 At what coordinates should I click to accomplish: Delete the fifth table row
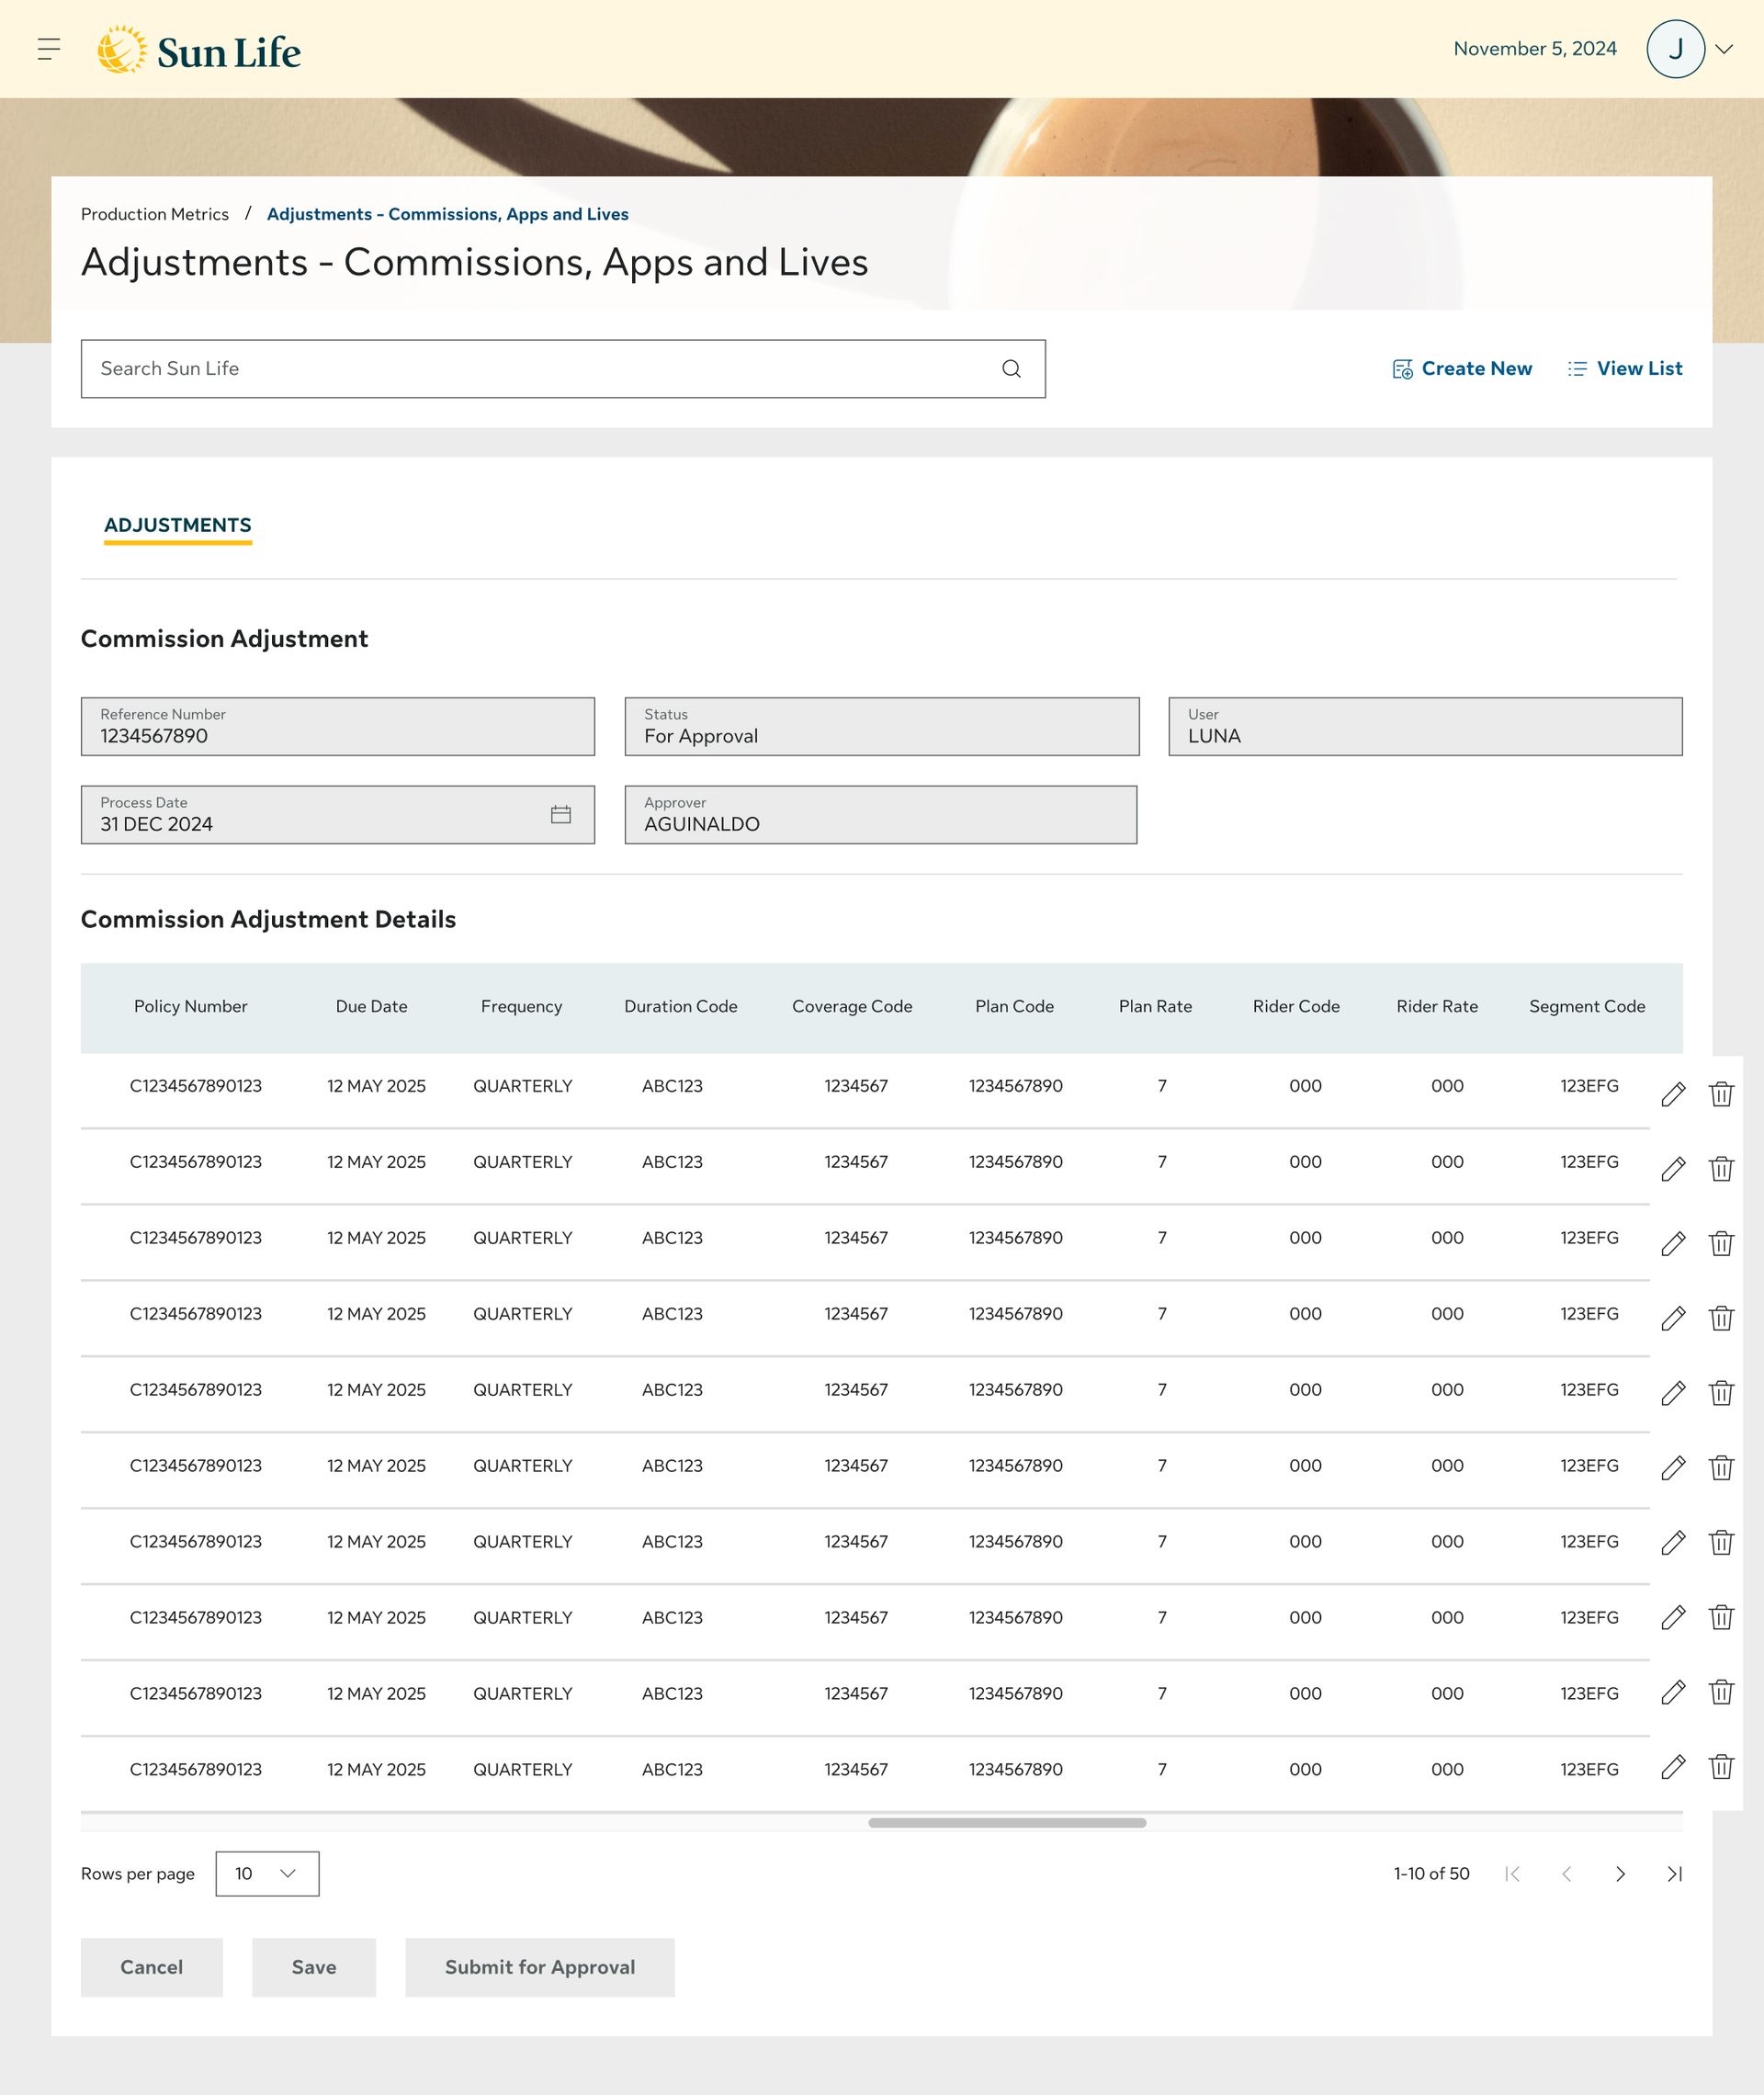[1721, 1392]
